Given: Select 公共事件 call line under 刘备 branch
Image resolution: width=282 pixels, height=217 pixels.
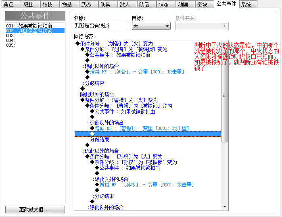Looking at the screenshot, I should [x=148, y=55].
